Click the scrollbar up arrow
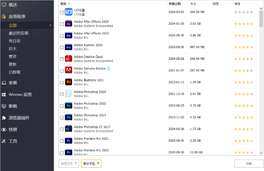The height and width of the screenshot is (171, 264). point(261,8)
